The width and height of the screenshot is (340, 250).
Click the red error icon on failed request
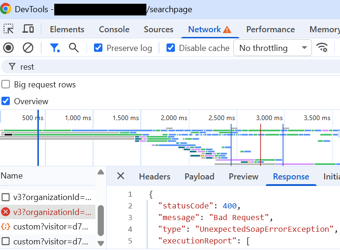pos(6,212)
